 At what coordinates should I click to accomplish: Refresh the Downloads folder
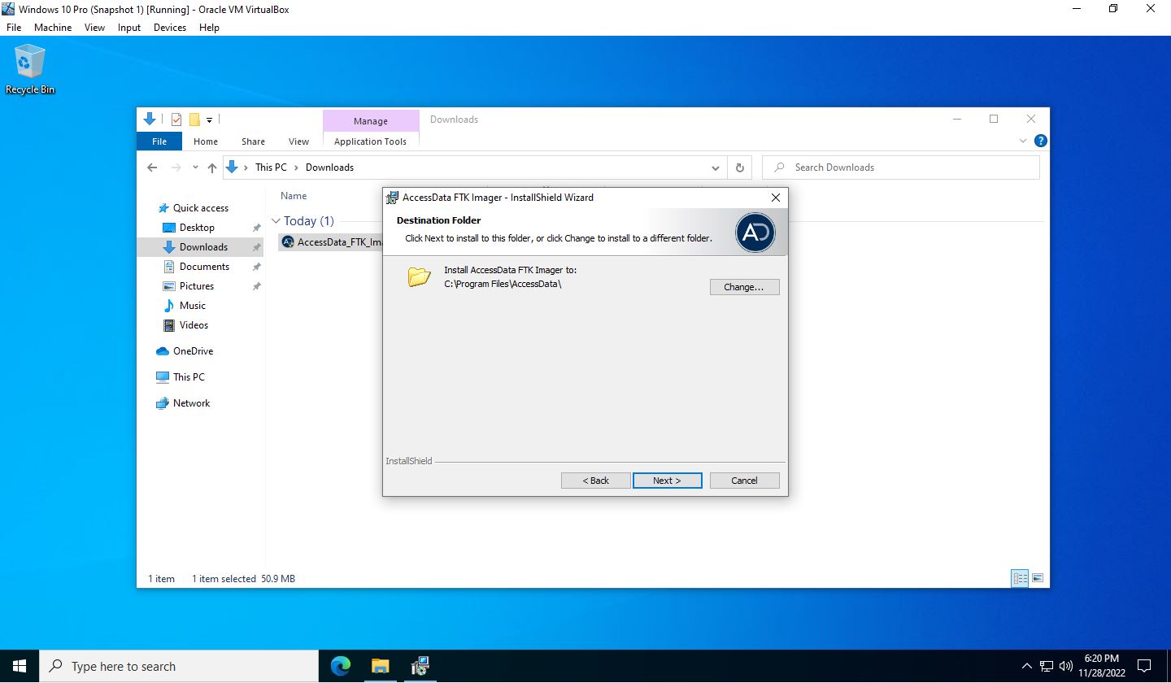coord(739,167)
